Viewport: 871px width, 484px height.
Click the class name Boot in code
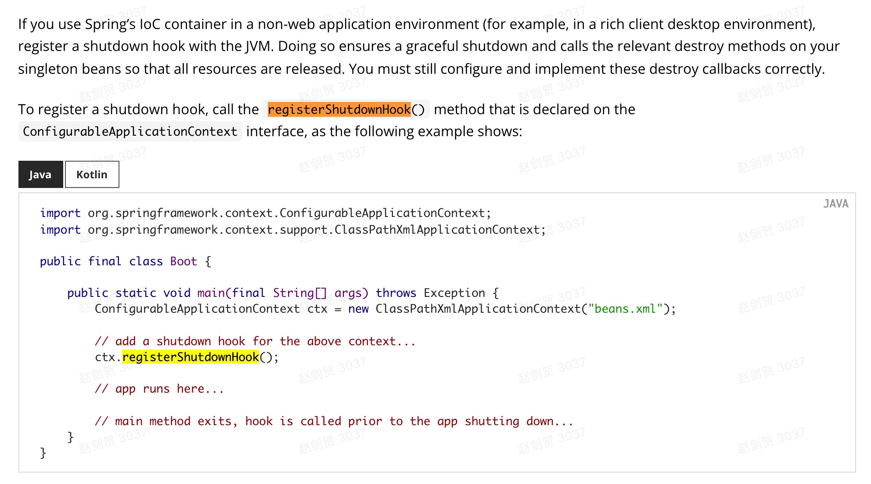tap(184, 261)
